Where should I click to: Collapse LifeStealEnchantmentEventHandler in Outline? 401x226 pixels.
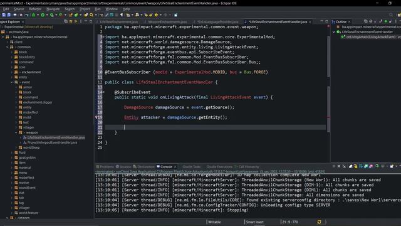[334, 32]
